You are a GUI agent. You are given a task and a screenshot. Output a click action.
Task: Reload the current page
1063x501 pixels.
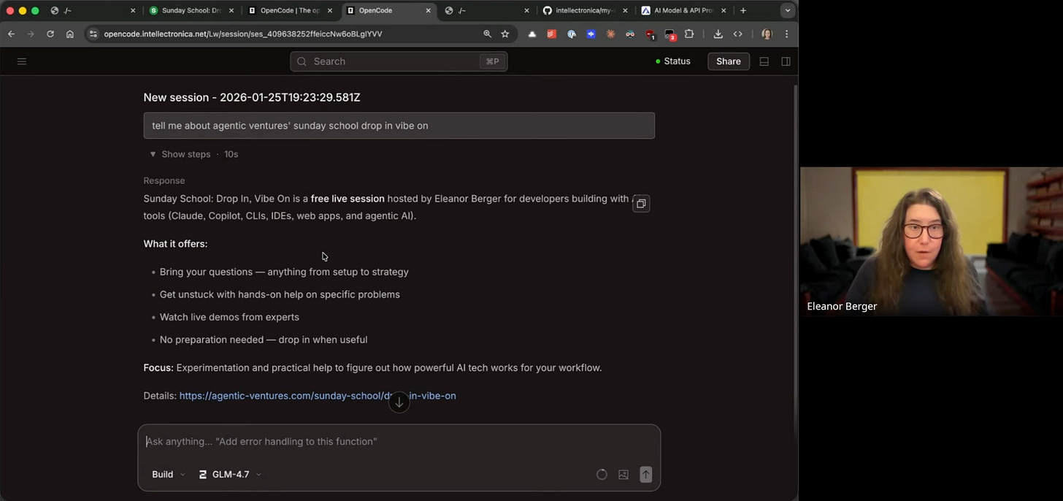[50, 34]
